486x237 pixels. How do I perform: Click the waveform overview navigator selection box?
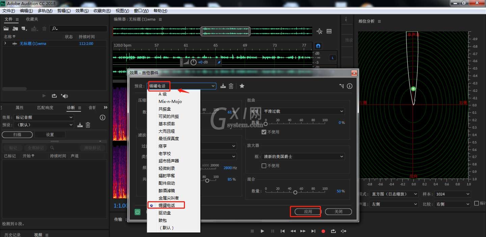(x=225, y=31)
